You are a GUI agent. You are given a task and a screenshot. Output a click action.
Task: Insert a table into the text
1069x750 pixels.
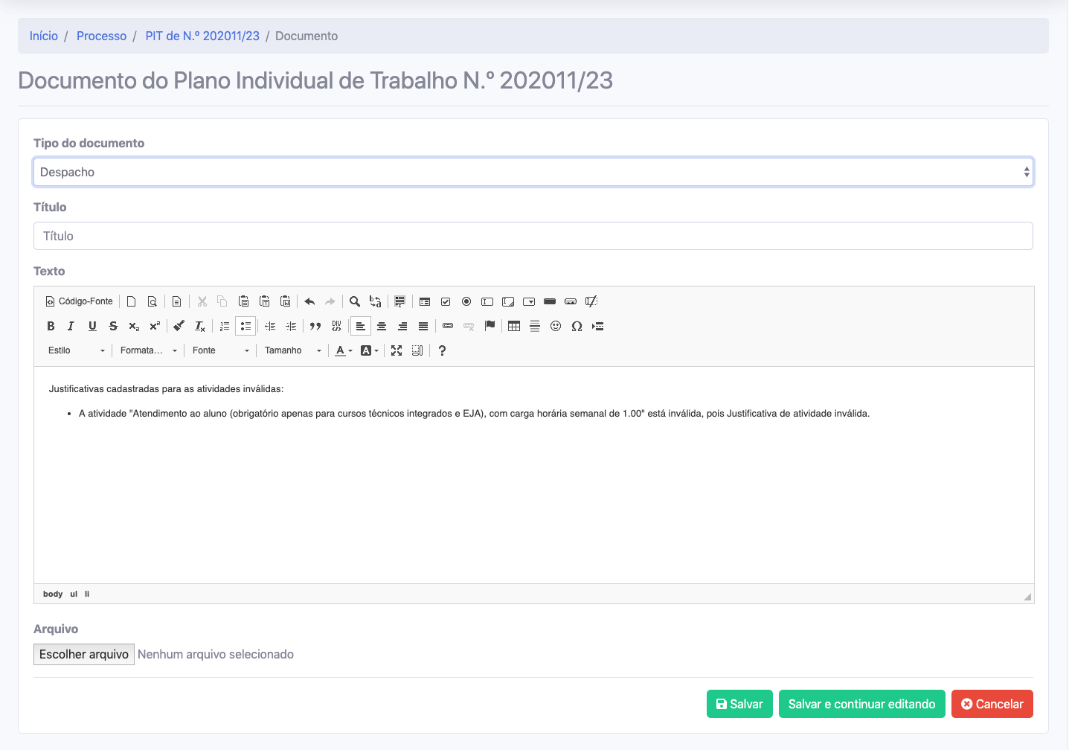click(x=514, y=326)
